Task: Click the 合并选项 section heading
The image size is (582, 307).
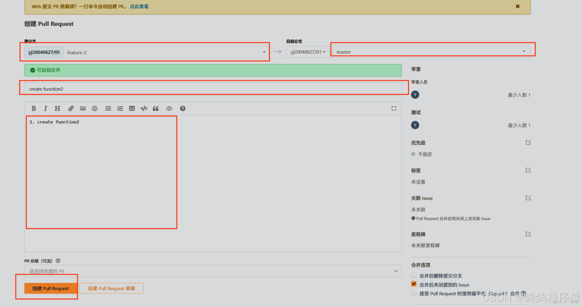Action: pos(421,265)
